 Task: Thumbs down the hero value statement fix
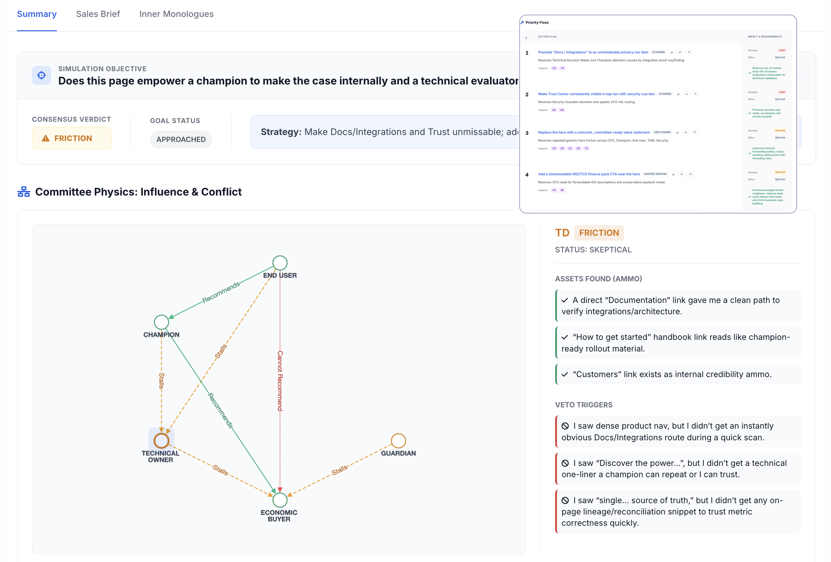click(x=694, y=133)
